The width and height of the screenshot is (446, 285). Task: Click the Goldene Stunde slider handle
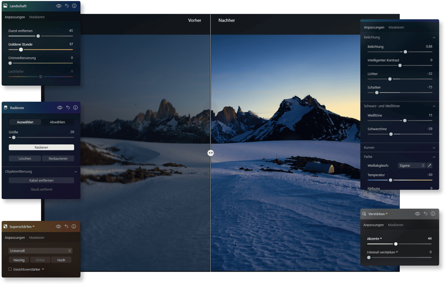point(21,50)
